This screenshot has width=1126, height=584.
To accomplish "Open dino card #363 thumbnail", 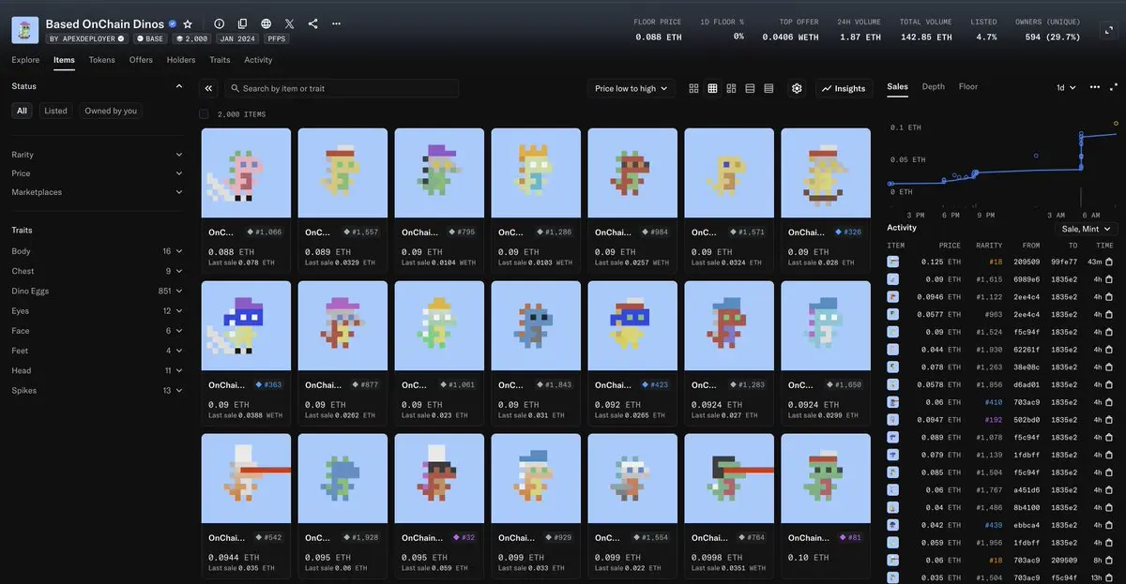I will click(x=246, y=325).
